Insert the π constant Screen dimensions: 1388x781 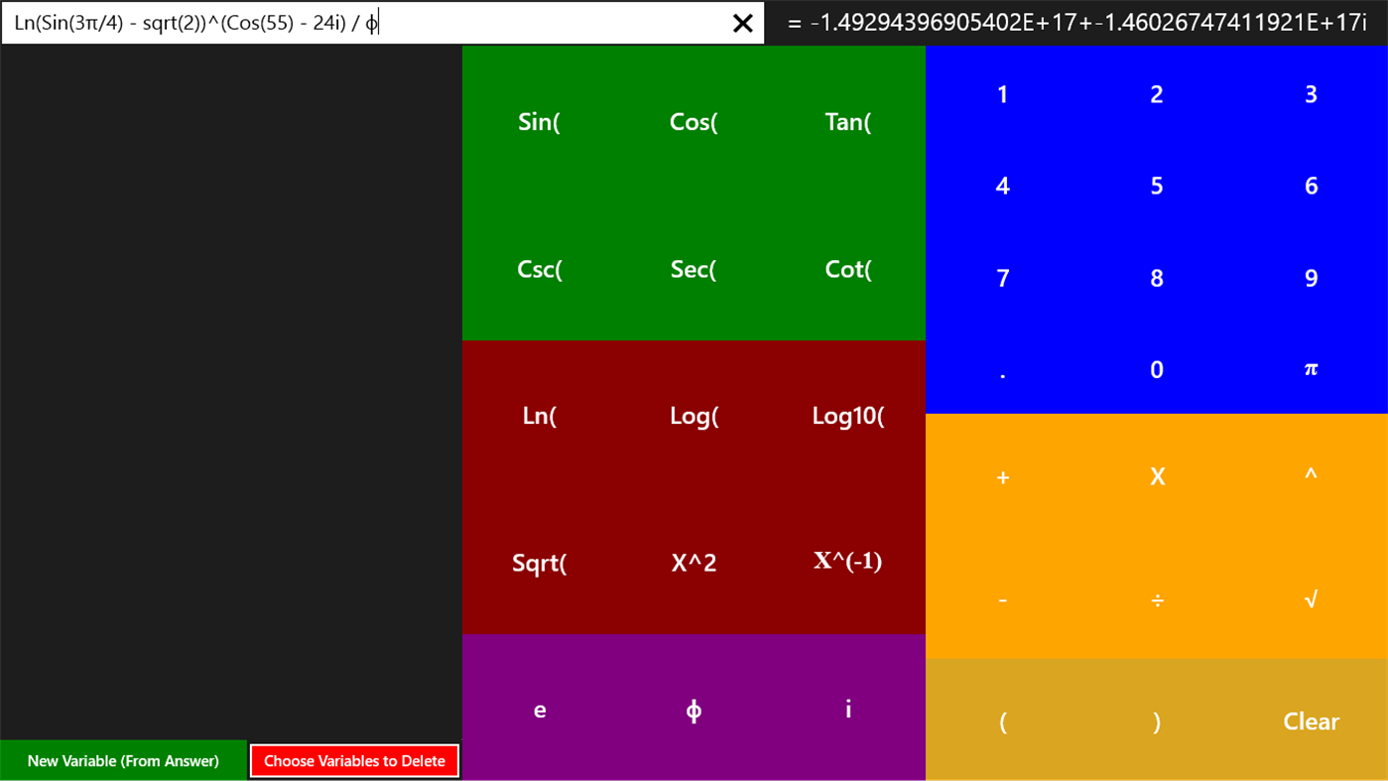(1310, 369)
